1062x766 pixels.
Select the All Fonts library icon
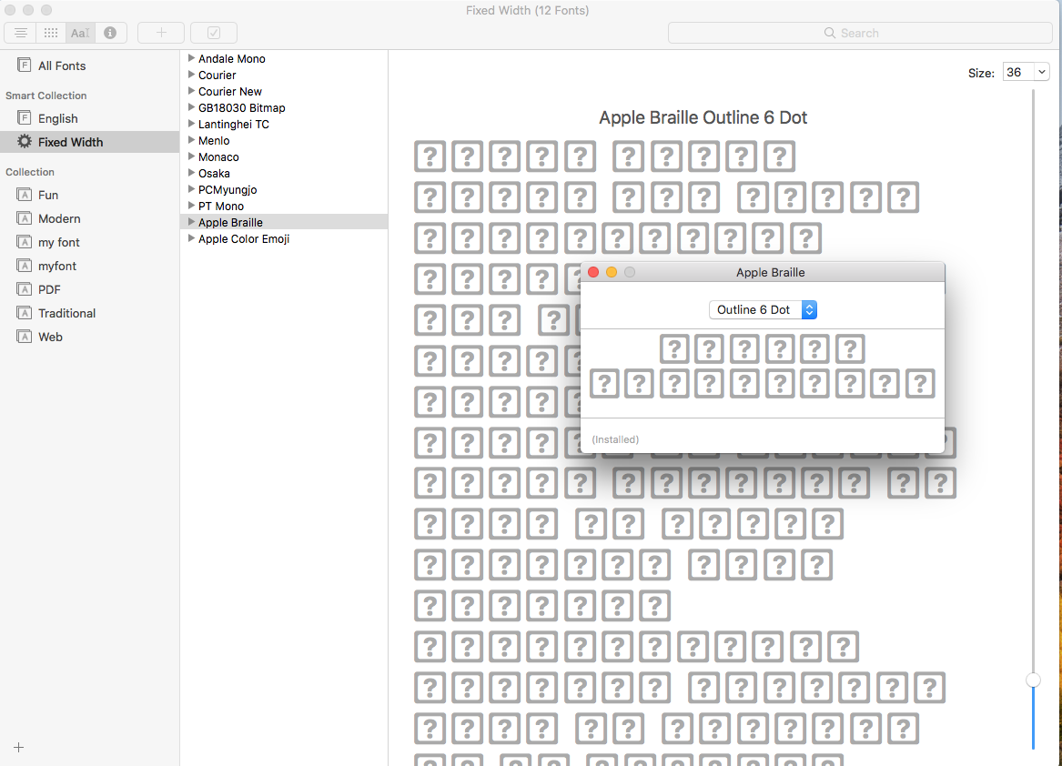pos(24,65)
